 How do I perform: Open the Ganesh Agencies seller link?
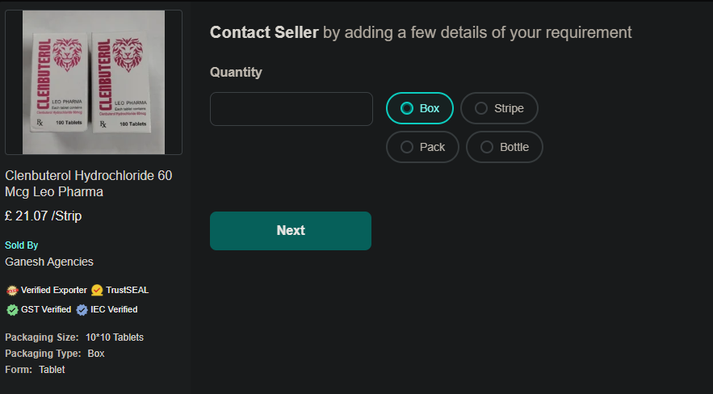pos(48,262)
